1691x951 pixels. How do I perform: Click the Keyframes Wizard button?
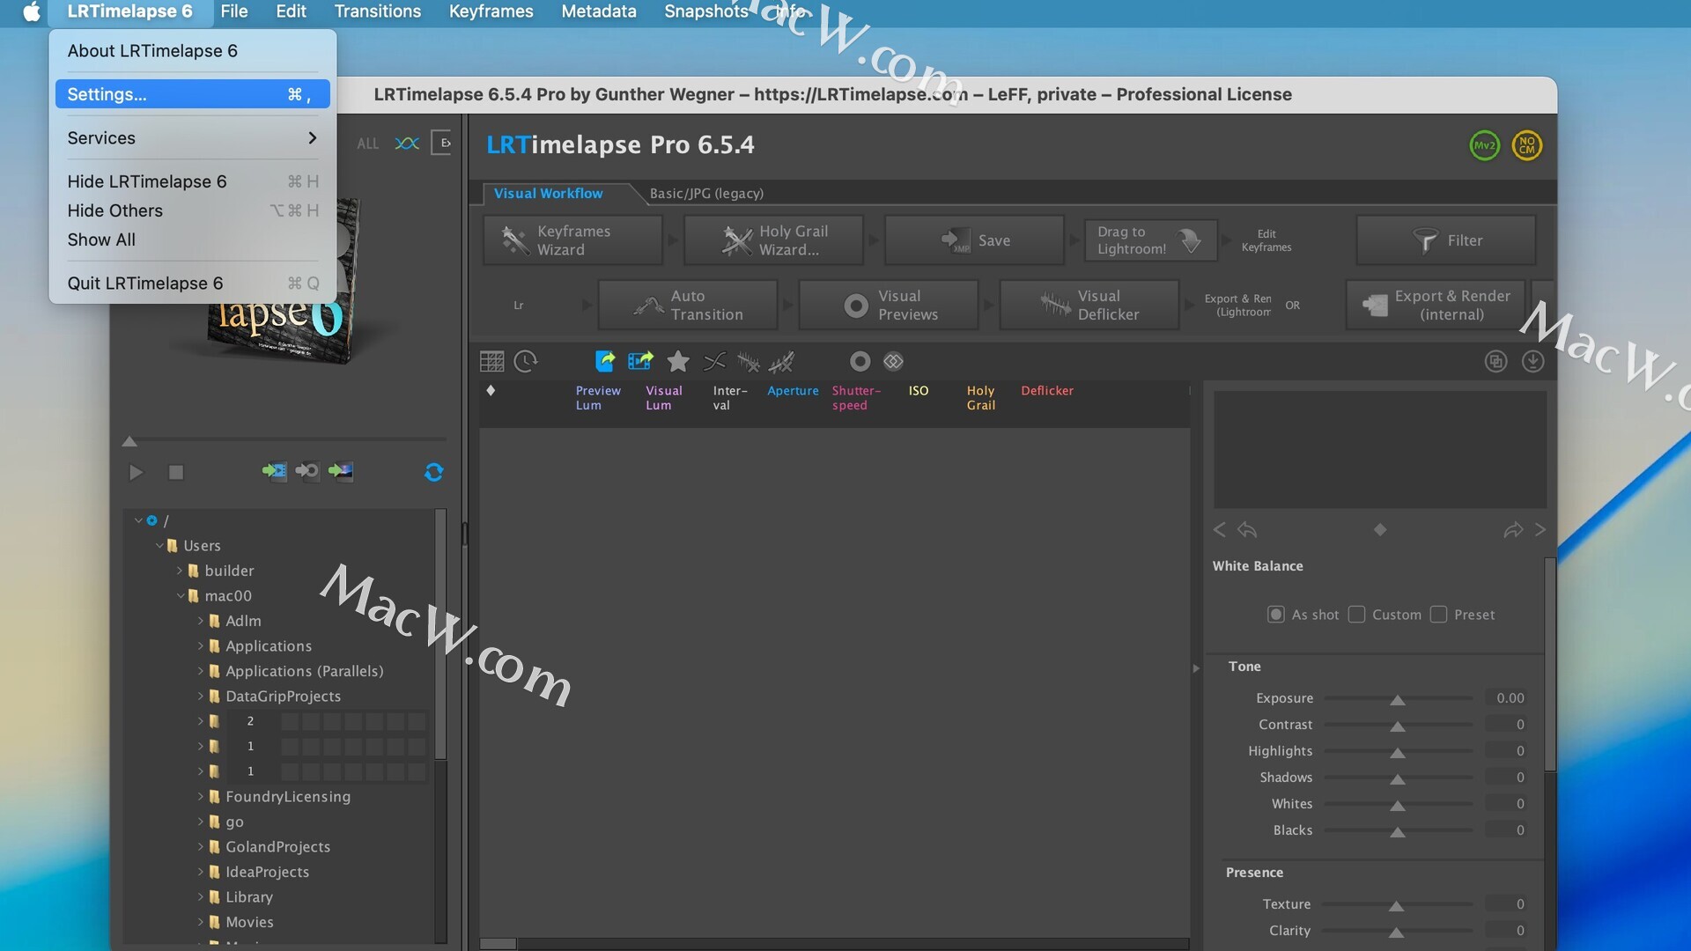[572, 240]
